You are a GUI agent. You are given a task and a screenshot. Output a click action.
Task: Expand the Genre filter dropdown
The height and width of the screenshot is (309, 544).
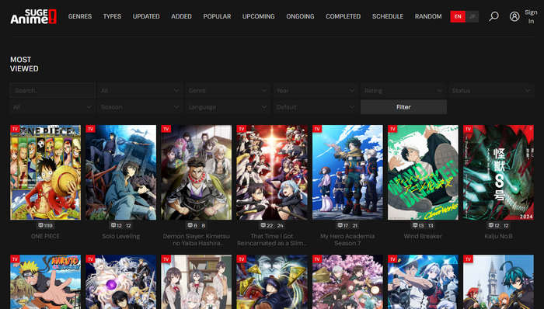[x=228, y=90]
